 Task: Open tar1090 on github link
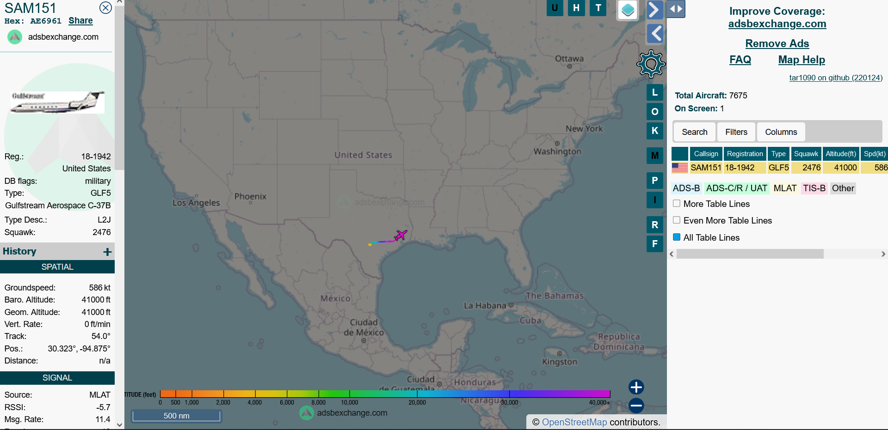pos(836,78)
